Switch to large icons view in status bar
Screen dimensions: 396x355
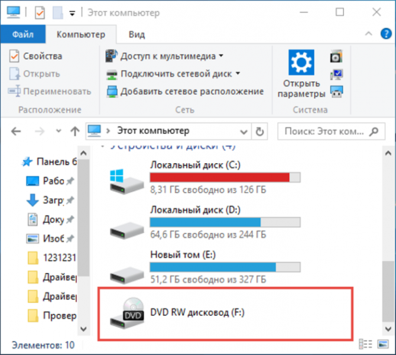point(383,344)
